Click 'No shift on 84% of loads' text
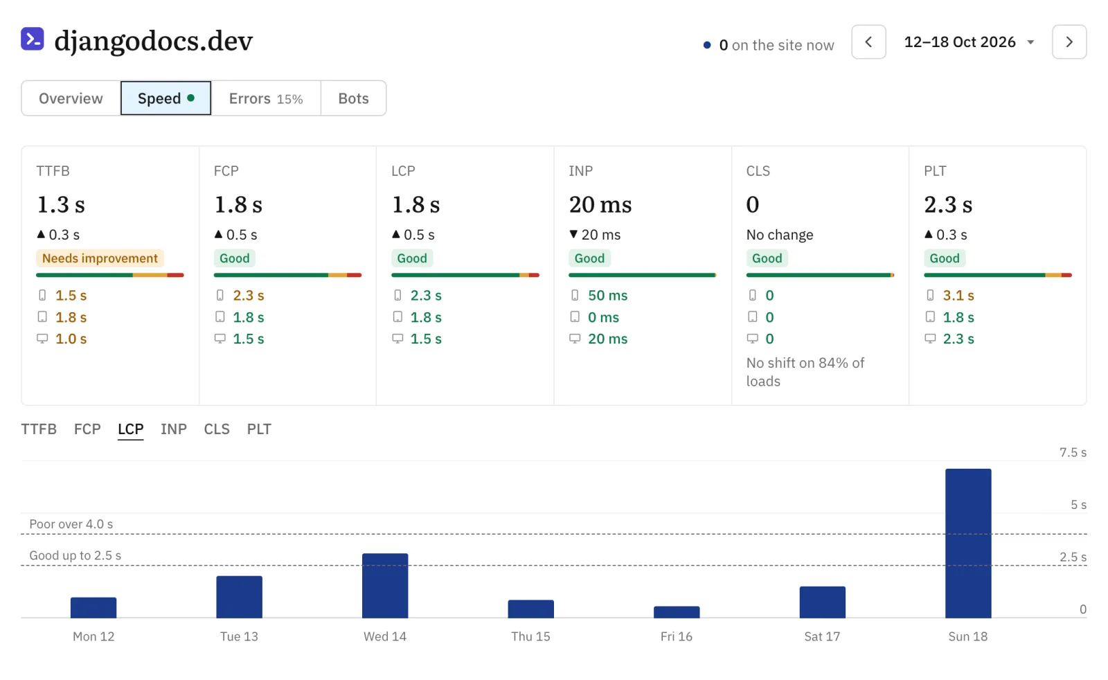Image resolution: width=1108 pixels, height=680 pixels. pos(805,372)
